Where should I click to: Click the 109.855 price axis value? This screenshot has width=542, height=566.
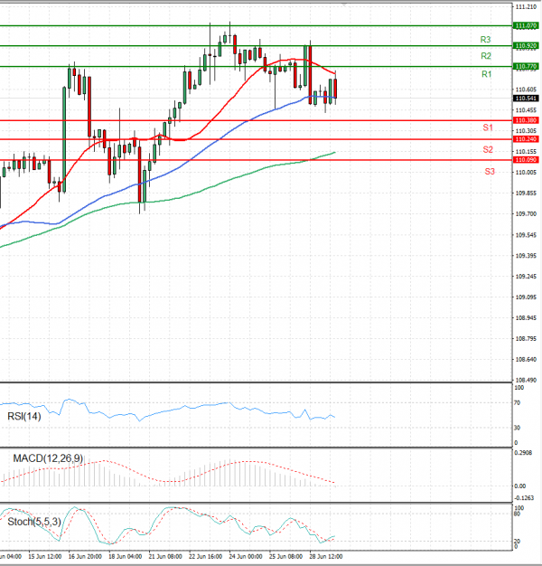(526, 193)
